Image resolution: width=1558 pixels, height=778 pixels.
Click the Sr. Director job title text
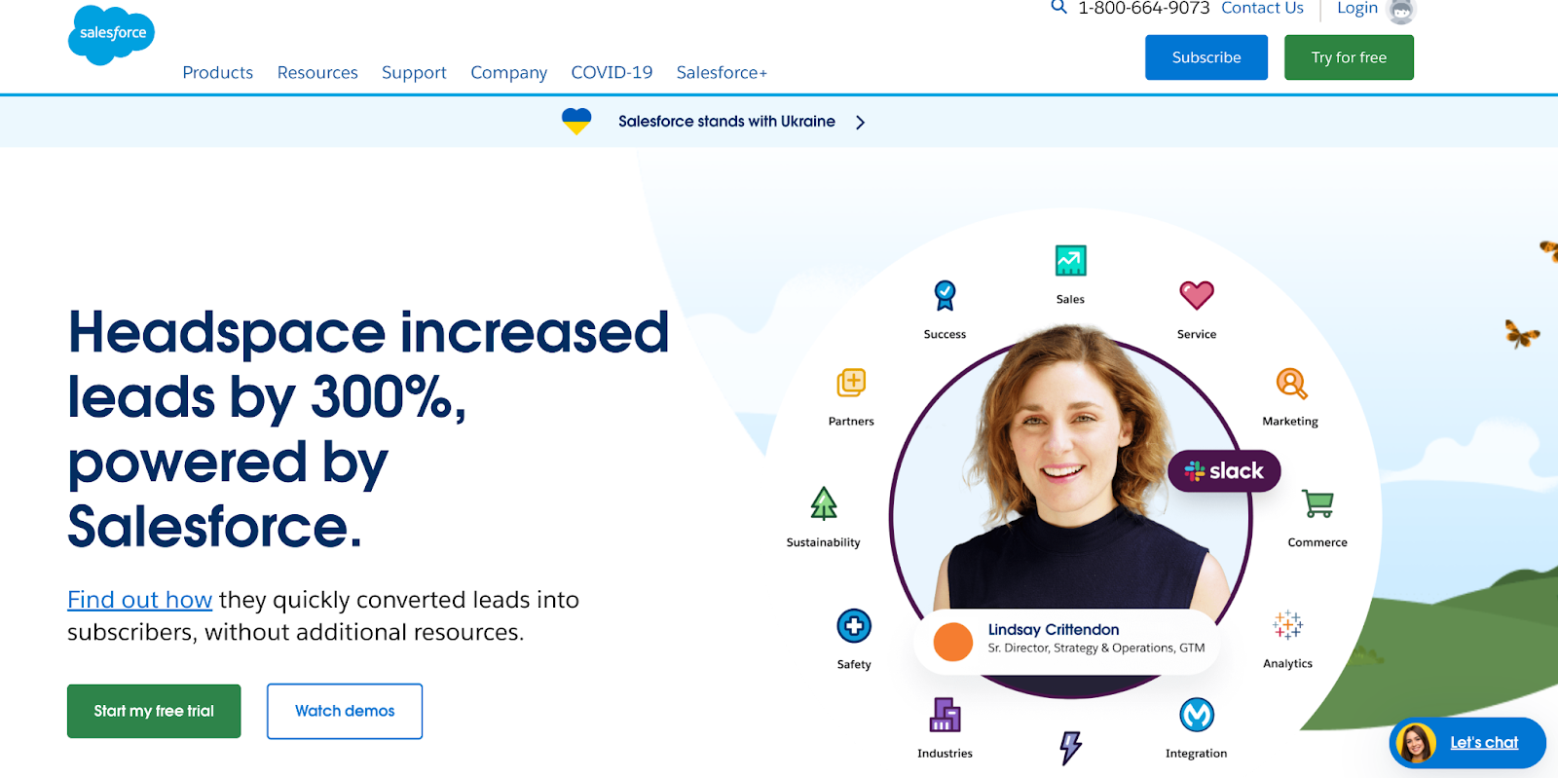pyautogui.click(x=1096, y=648)
